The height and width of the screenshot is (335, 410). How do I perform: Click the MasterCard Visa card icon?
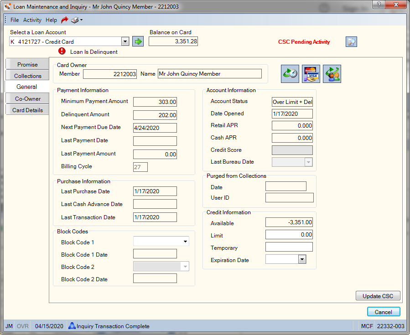(311, 74)
